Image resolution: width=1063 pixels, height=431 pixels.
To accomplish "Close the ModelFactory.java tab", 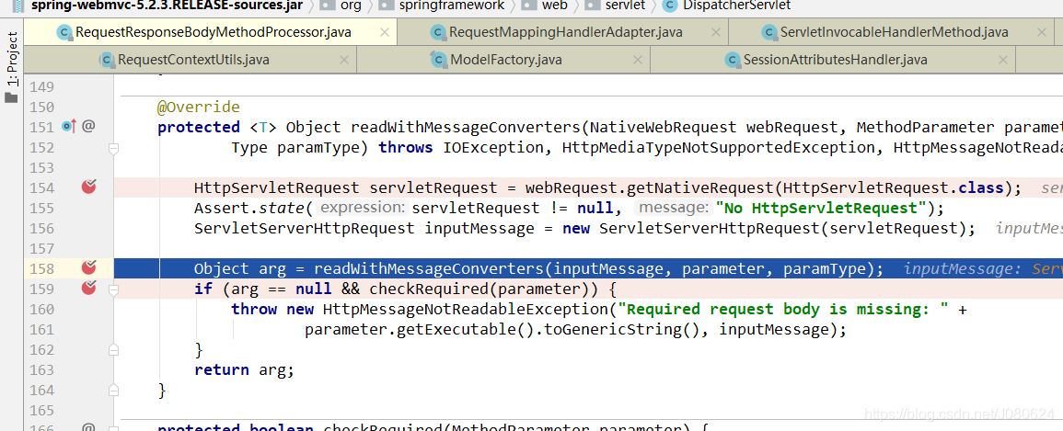I will (x=637, y=60).
